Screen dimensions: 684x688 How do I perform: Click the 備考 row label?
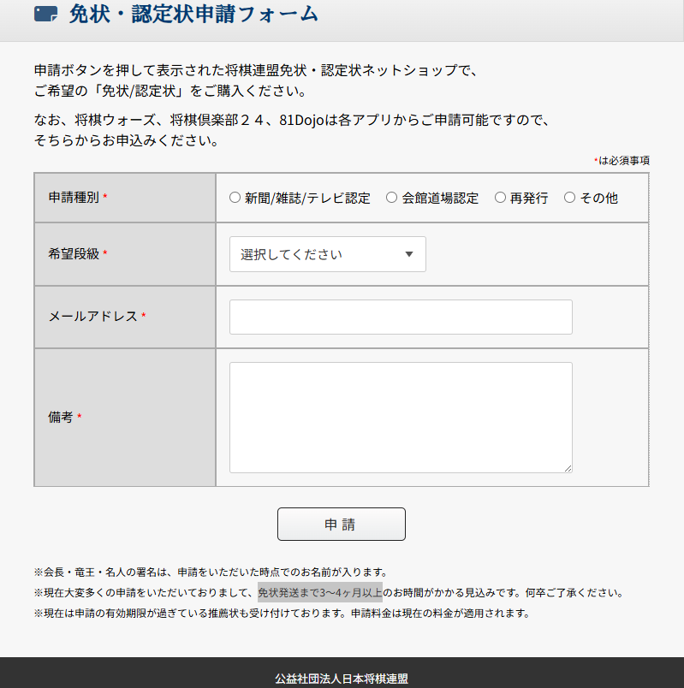60,418
